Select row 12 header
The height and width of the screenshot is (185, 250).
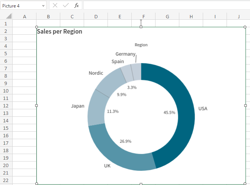tap(6, 106)
